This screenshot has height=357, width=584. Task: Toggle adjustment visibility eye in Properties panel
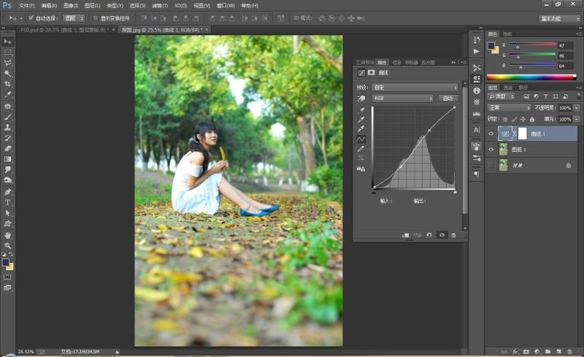pyautogui.click(x=442, y=235)
